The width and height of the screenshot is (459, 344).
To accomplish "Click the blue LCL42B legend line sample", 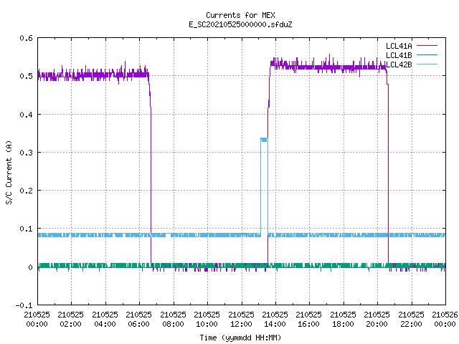I will pos(427,64).
